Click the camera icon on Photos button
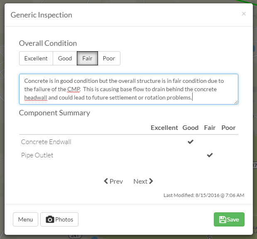The height and width of the screenshot is (239, 257). click(x=50, y=219)
